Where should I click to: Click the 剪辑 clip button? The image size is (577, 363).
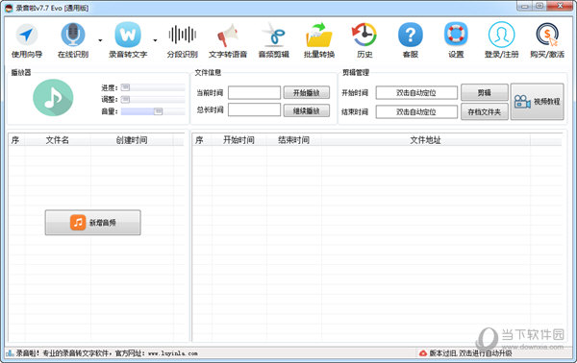485,92
